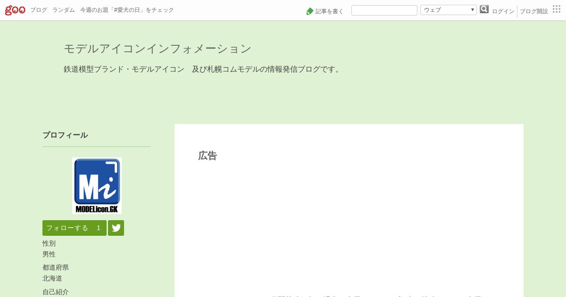The width and height of the screenshot is (566, 297).
Task: Open the ランダム link
Action: click(64, 10)
